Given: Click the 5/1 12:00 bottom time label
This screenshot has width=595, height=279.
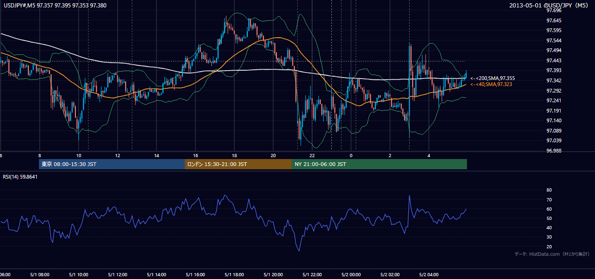Looking at the screenshot, I should [117, 275].
